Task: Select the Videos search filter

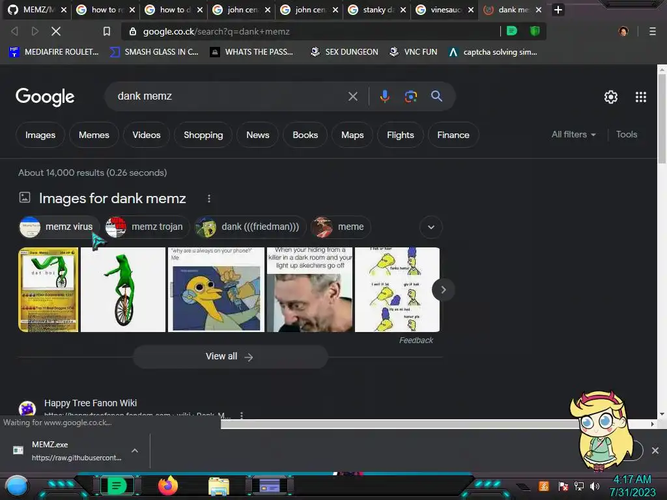Action: click(147, 135)
